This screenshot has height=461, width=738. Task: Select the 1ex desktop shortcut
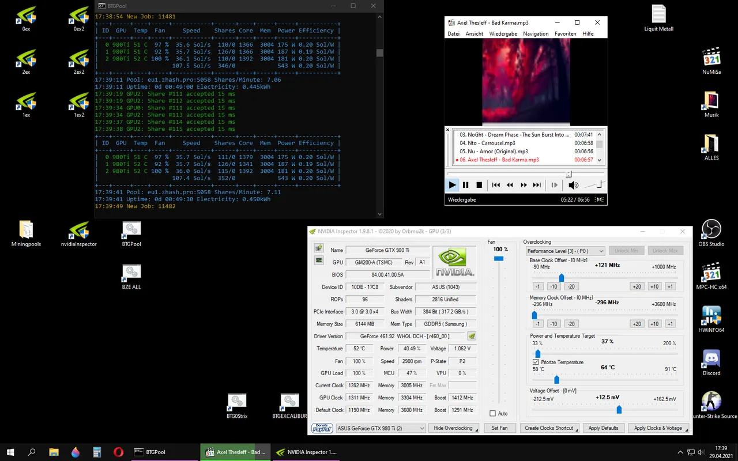pos(26,105)
